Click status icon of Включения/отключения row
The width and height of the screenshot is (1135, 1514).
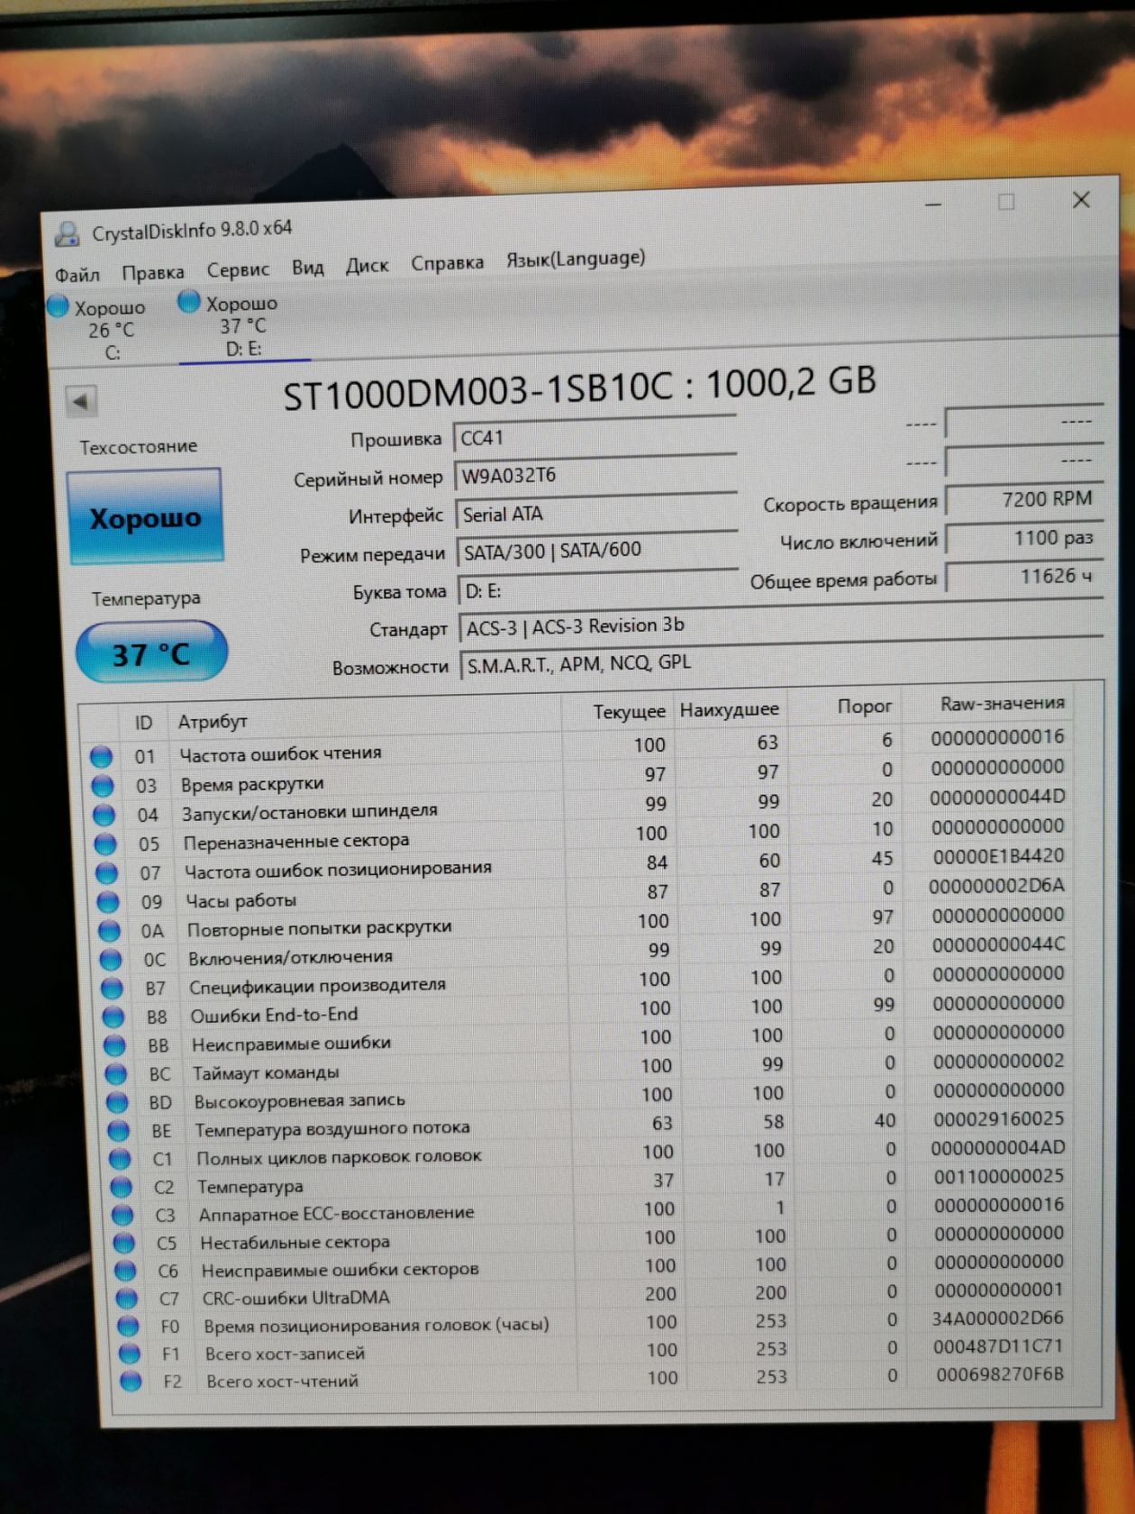tap(111, 959)
